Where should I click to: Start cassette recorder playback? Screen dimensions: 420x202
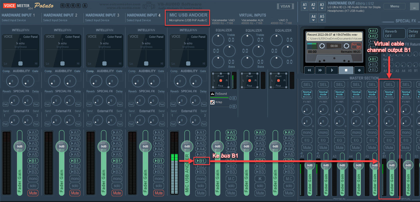(x=332, y=70)
